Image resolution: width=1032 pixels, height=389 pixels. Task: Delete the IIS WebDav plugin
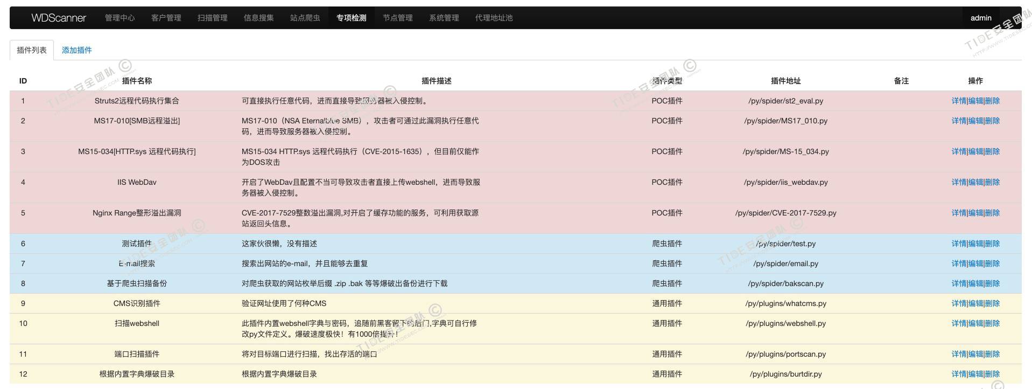(992, 182)
